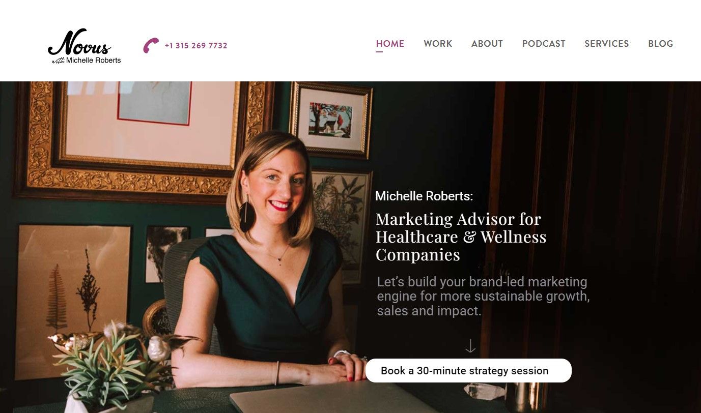Call the +1 315 269 7732 number
The height and width of the screenshot is (413, 701).
tap(196, 46)
